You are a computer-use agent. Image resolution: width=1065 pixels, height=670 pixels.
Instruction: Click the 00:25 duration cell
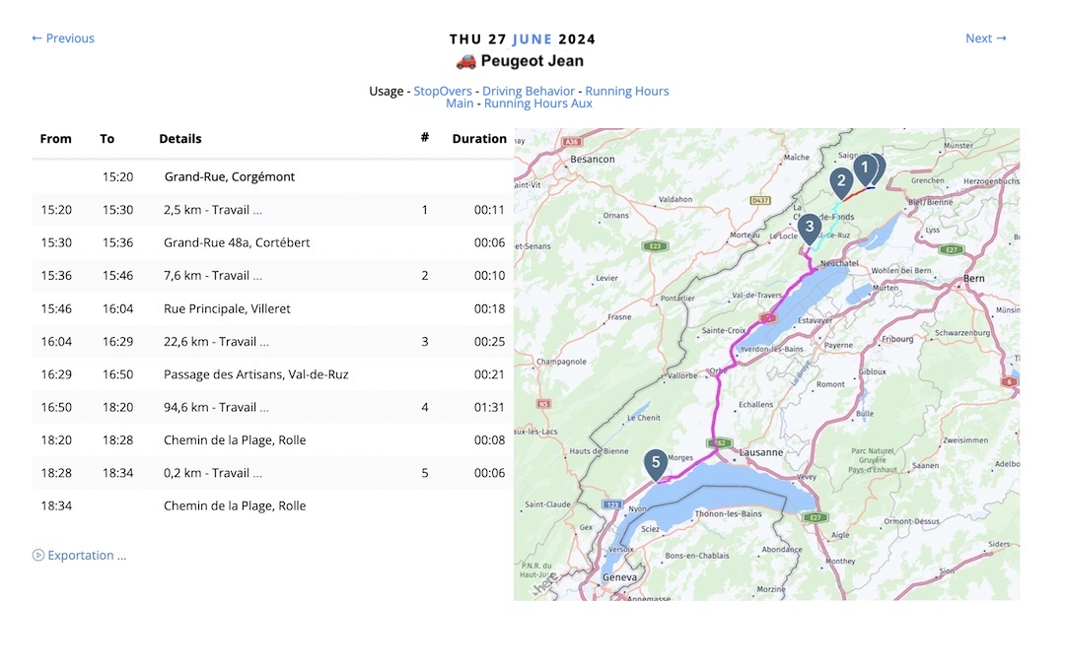489,342
